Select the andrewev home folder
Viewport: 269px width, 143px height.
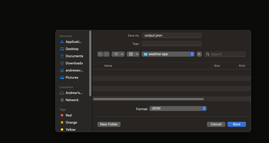pos(74,70)
